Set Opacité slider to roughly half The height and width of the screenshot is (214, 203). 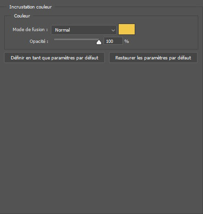pos(76,40)
